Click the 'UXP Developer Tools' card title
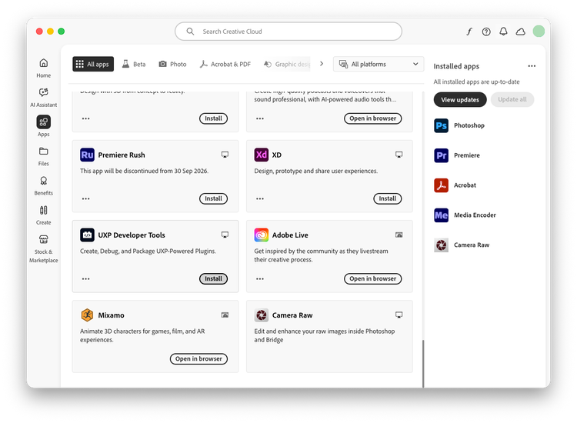577x423 pixels. click(132, 235)
